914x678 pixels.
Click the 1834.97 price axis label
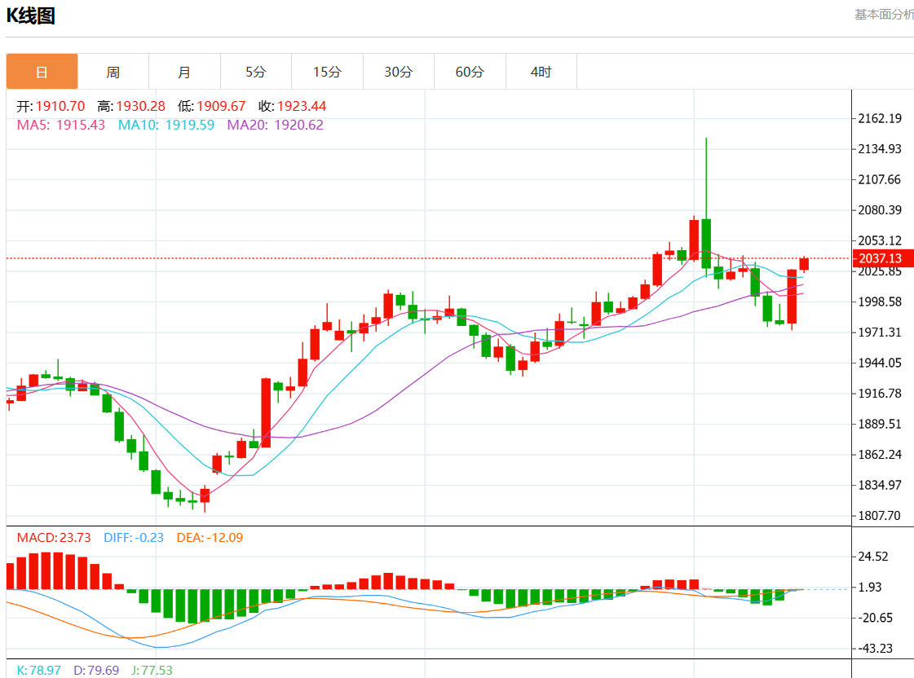880,485
